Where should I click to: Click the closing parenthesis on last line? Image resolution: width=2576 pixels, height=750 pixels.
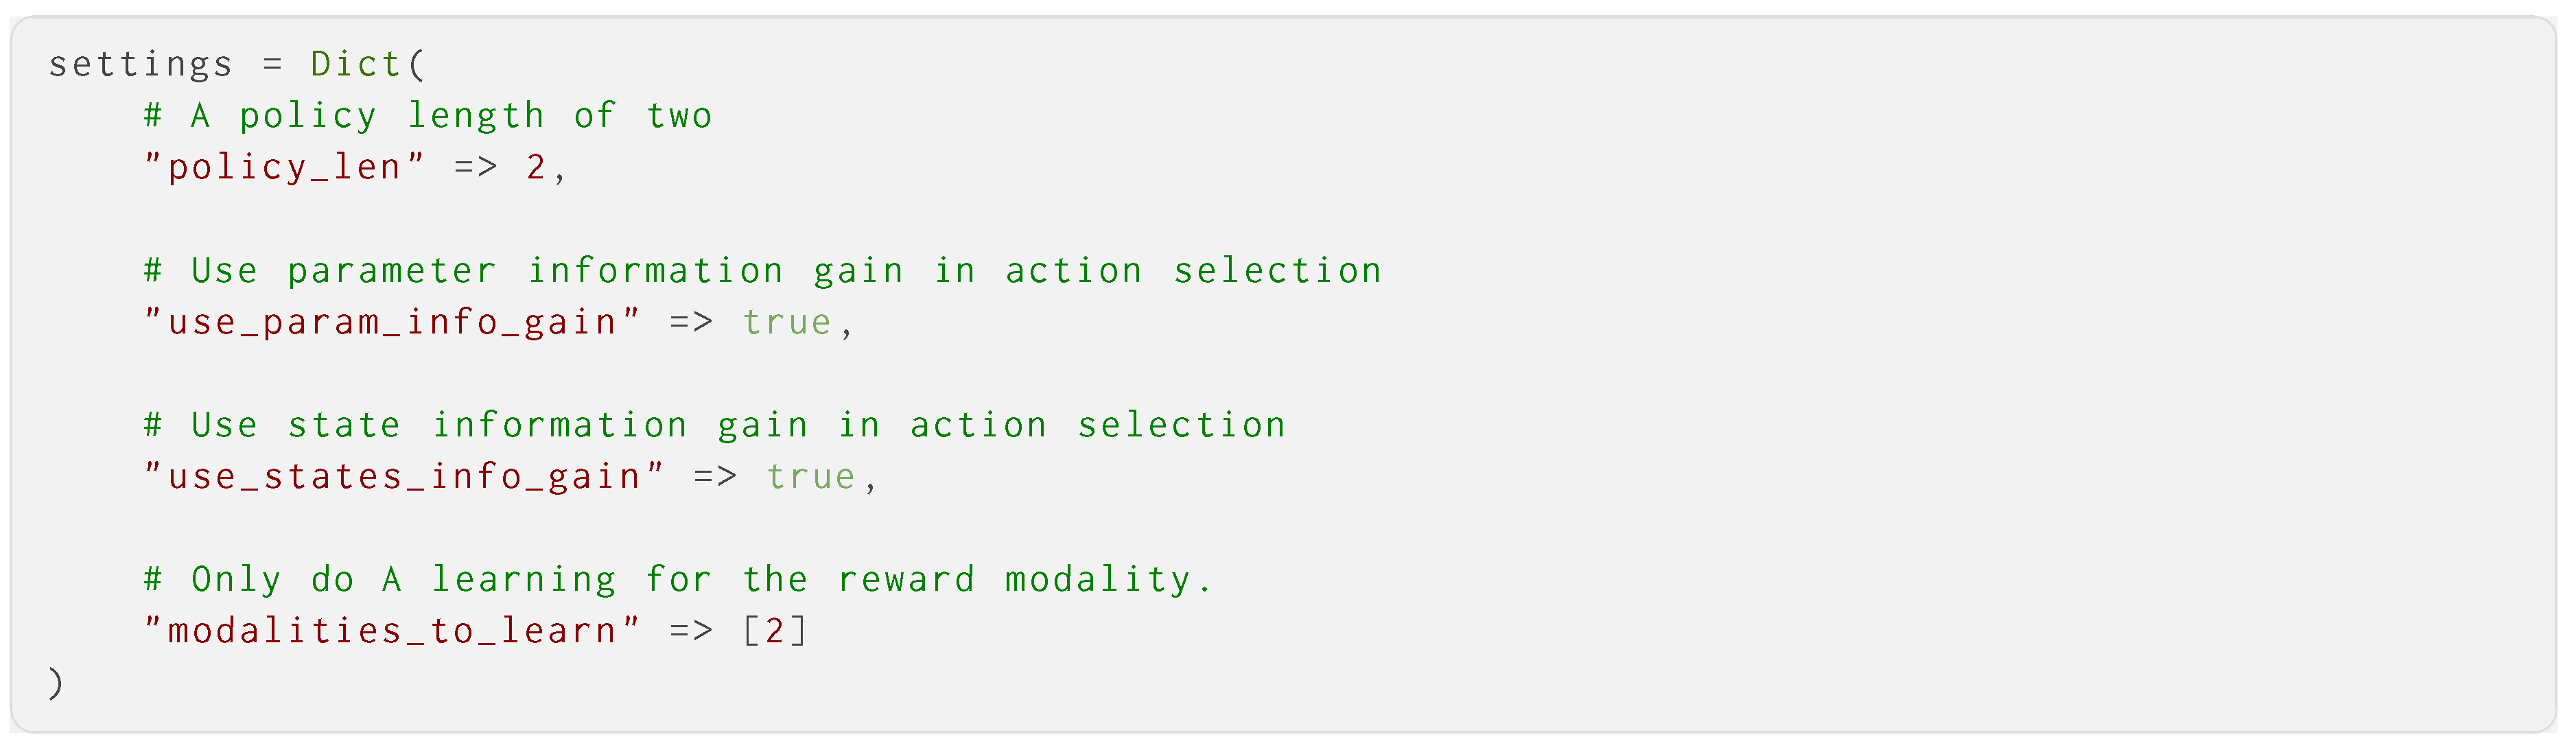[x=56, y=683]
